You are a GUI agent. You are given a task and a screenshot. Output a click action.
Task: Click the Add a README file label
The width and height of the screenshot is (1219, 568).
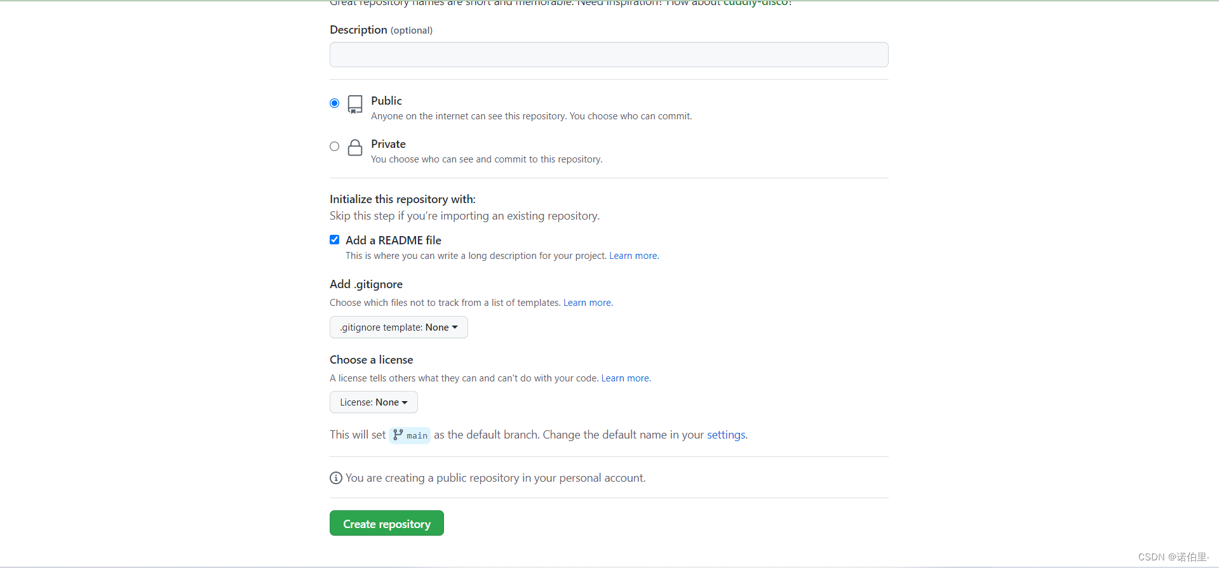click(393, 241)
